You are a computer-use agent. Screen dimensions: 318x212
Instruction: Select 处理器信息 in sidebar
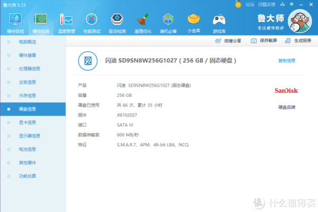click(x=33, y=69)
